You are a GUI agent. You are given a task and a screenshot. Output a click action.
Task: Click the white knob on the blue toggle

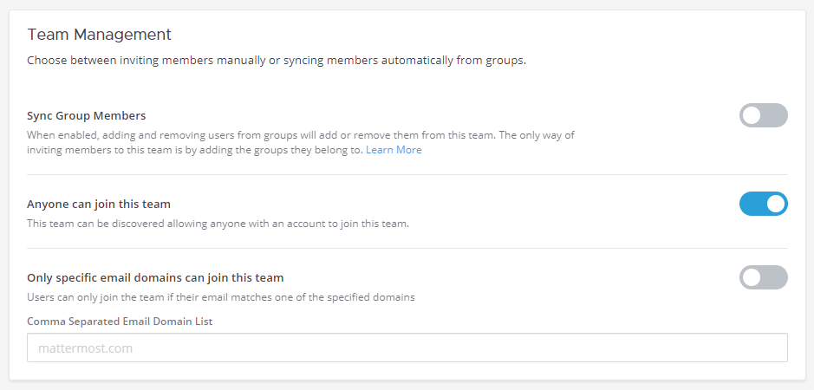pos(776,204)
